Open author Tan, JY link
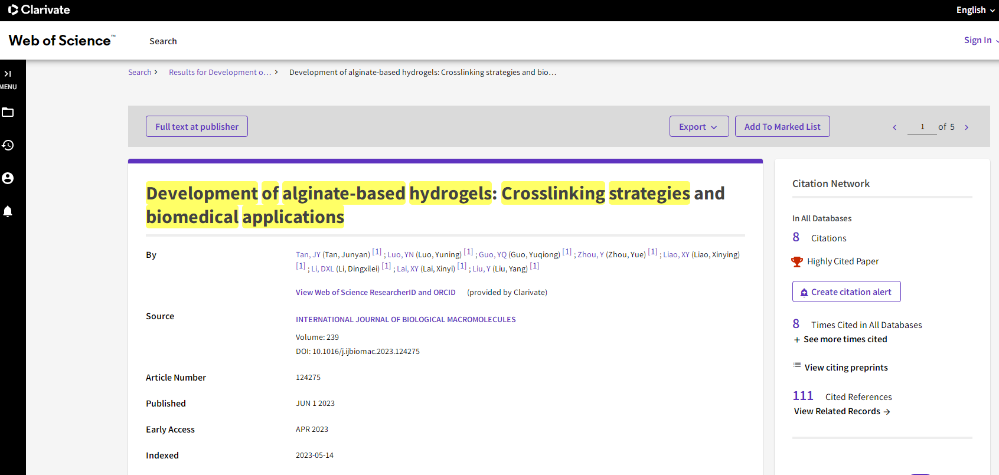Screen dimensions: 999x475 click(x=308, y=255)
